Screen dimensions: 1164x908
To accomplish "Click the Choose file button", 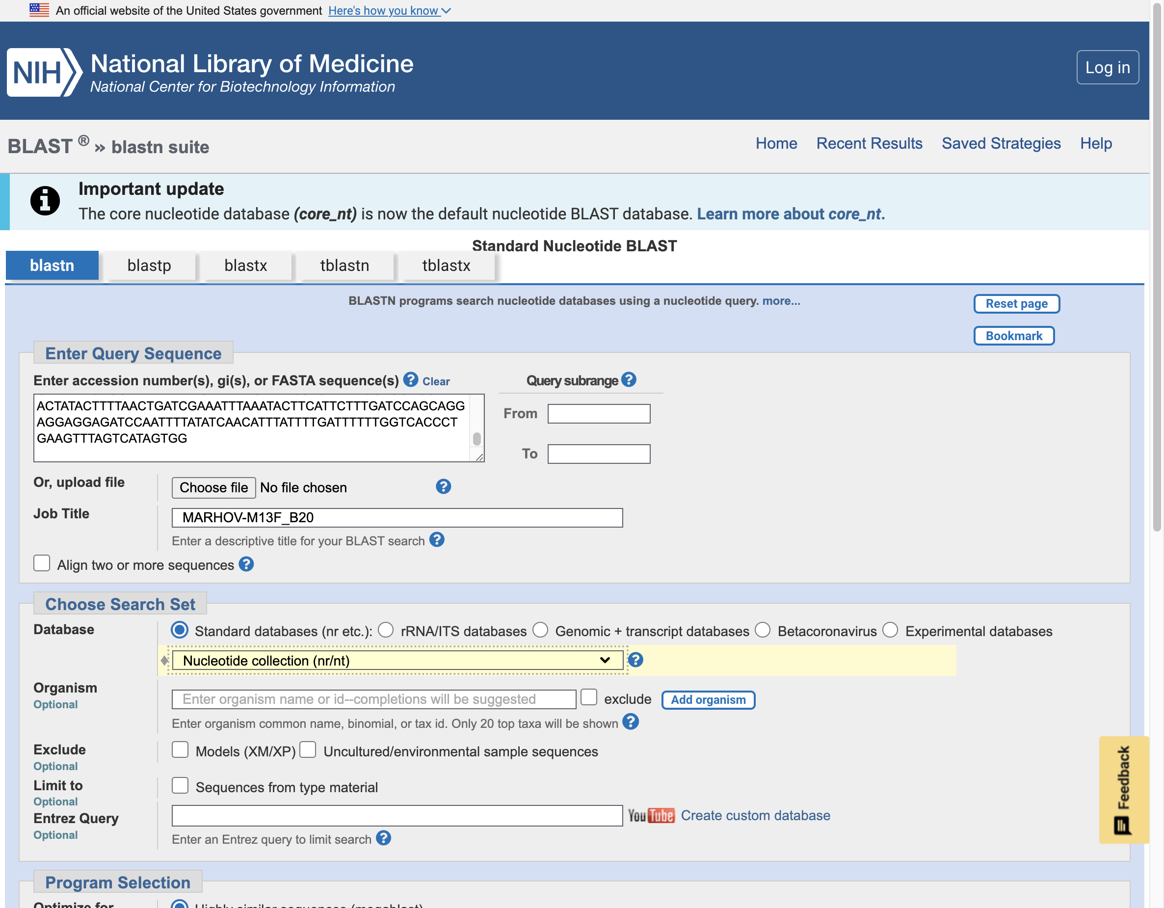I will click(x=214, y=488).
